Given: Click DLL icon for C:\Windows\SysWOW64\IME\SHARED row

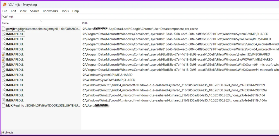Looking at the screenshot, I should (x=4, y=80).
